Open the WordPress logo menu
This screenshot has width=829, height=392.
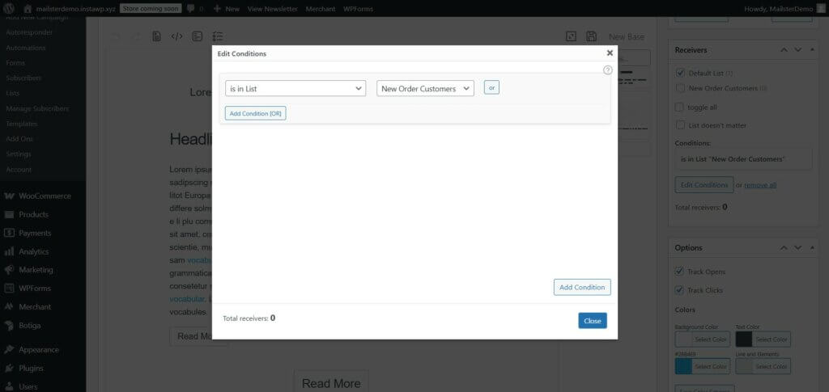point(10,8)
